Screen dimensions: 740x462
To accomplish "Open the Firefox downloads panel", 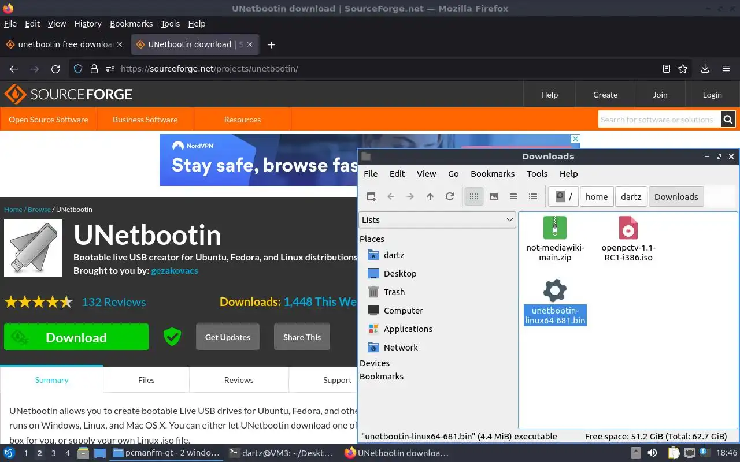I will coord(705,69).
